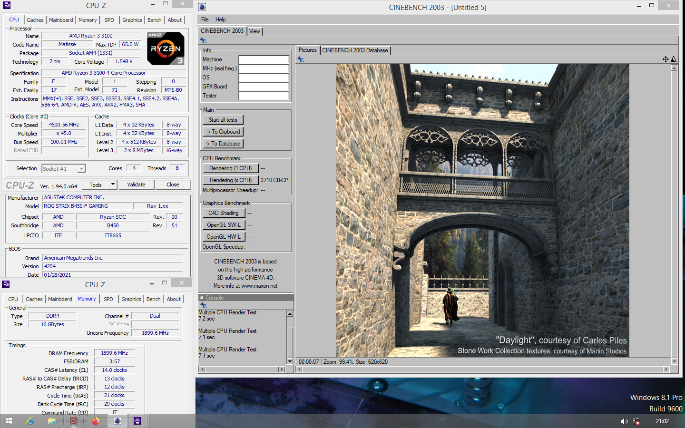The height and width of the screenshot is (428, 685).
Task: Click the To Clipboard button
Action: (x=223, y=132)
